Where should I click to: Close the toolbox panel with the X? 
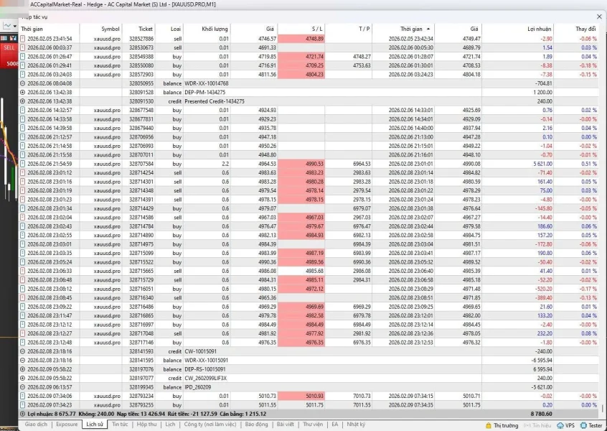tap(599, 17)
